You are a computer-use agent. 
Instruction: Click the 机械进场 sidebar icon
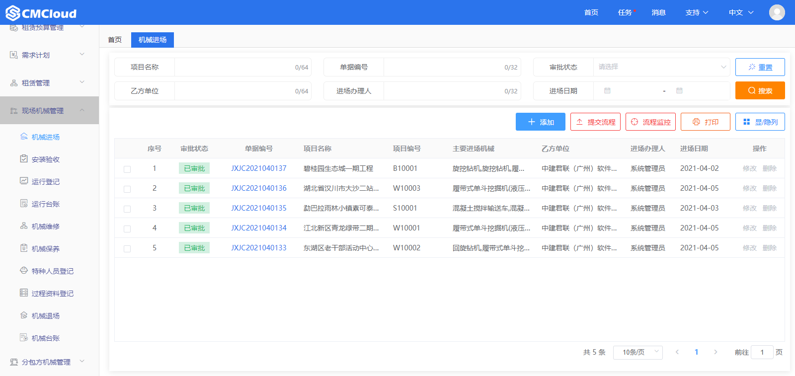point(24,136)
